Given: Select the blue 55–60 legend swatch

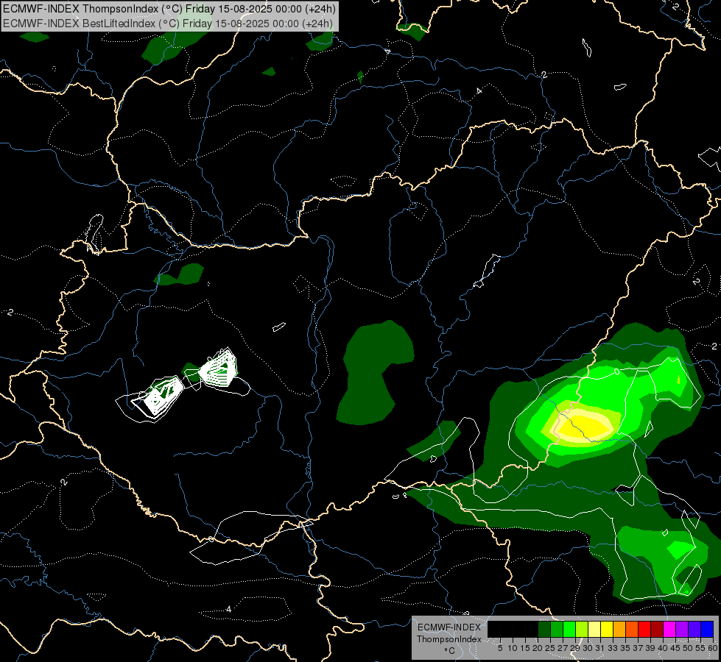Looking at the screenshot, I should [x=707, y=629].
